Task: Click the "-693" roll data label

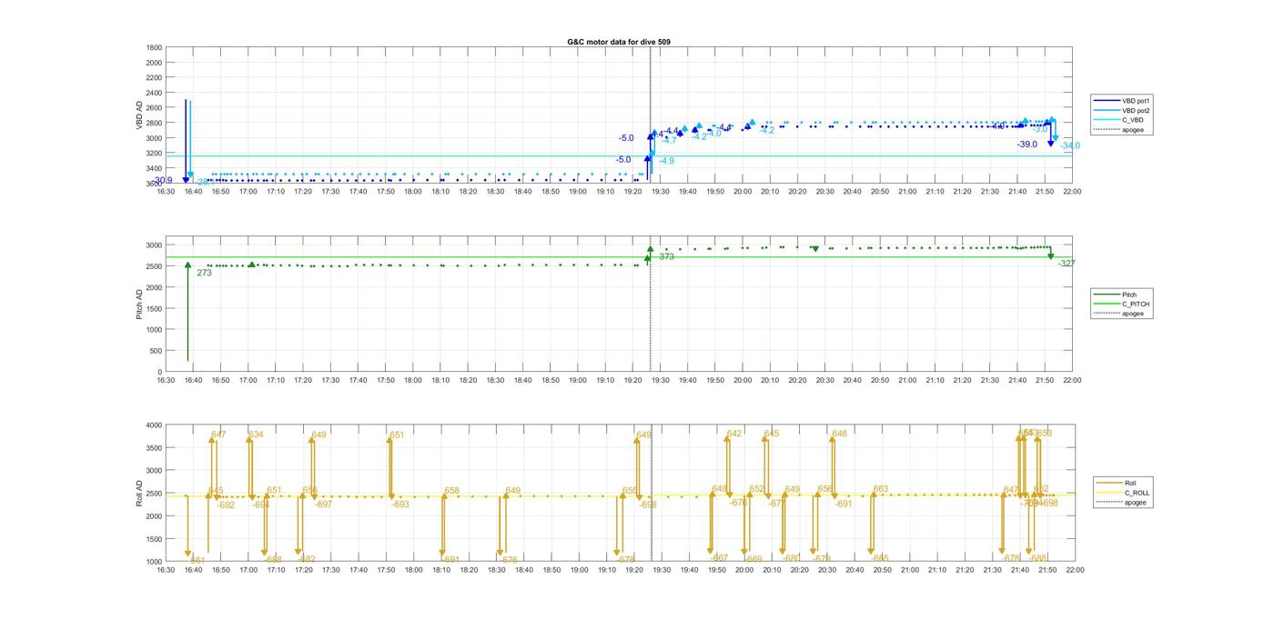Action: 399,505
